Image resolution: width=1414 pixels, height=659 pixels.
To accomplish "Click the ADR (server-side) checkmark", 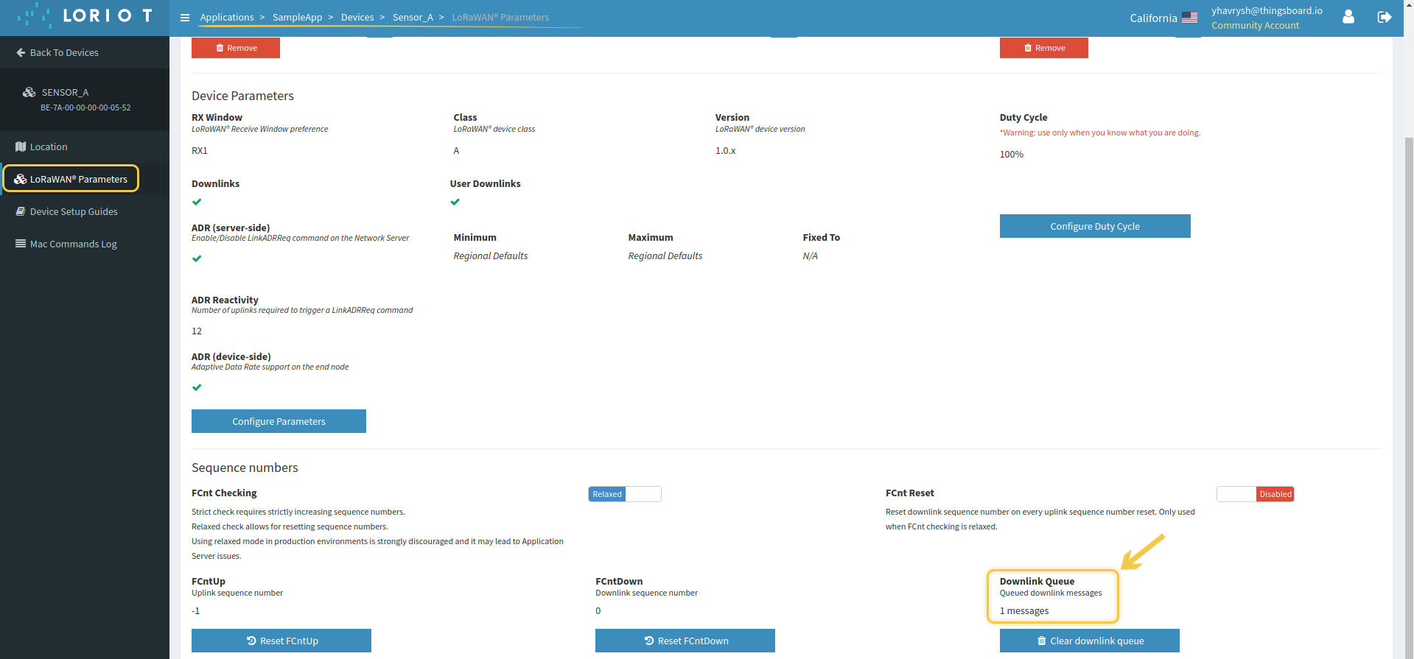I will tap(197, 258).
